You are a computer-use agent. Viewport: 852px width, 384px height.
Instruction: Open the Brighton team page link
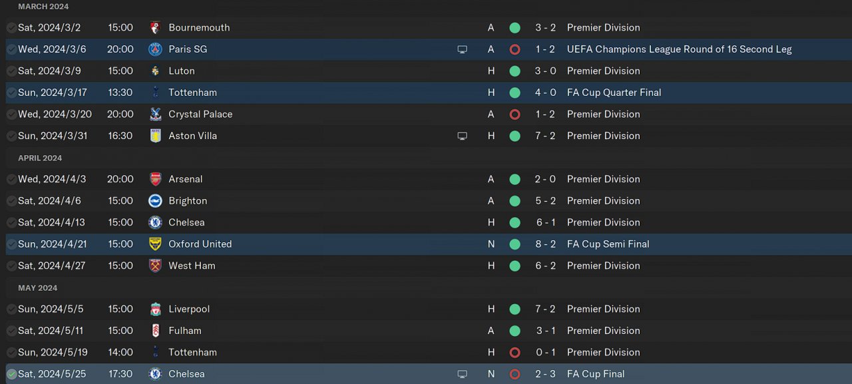coord(188,201)
